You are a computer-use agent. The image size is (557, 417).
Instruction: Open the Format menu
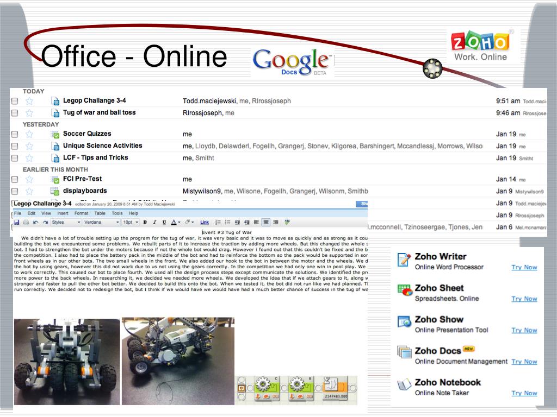point(82,213)
